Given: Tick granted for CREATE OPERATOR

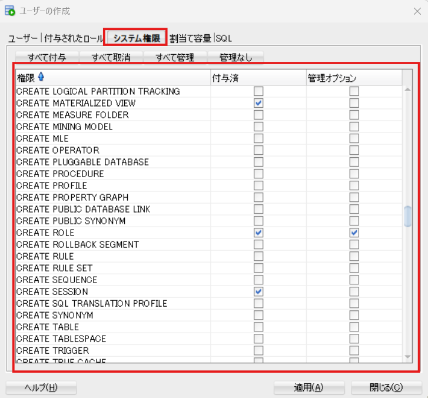Looking at the screenshot, I should point(258,150).
